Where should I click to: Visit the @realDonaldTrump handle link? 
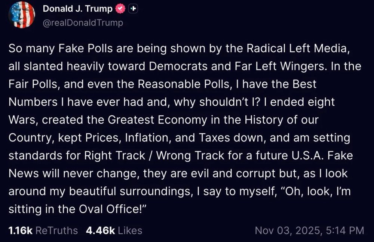tap(83, 23)
